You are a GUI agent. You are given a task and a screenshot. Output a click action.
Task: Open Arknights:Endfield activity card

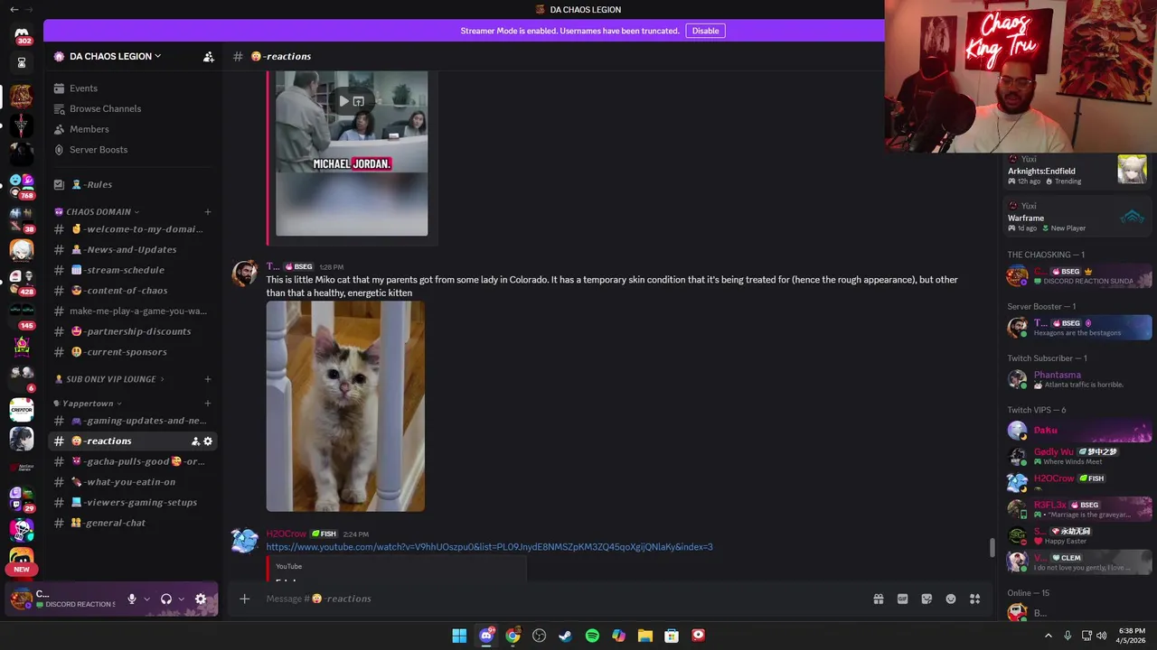[x=1077, y=171]
